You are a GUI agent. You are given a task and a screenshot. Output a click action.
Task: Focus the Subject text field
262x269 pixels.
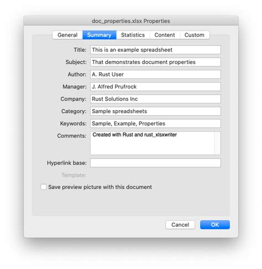pos(155,62)
